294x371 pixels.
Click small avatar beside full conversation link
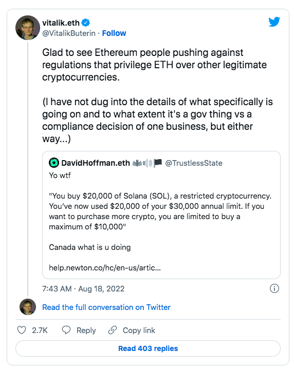[28, 307]
